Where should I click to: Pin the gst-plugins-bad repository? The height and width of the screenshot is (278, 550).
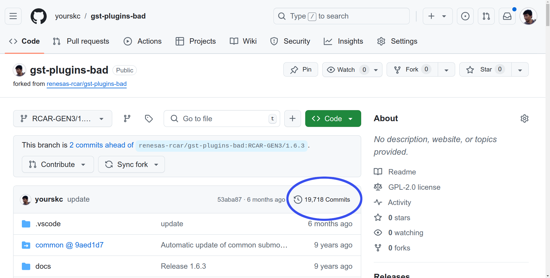pos(300,70)
